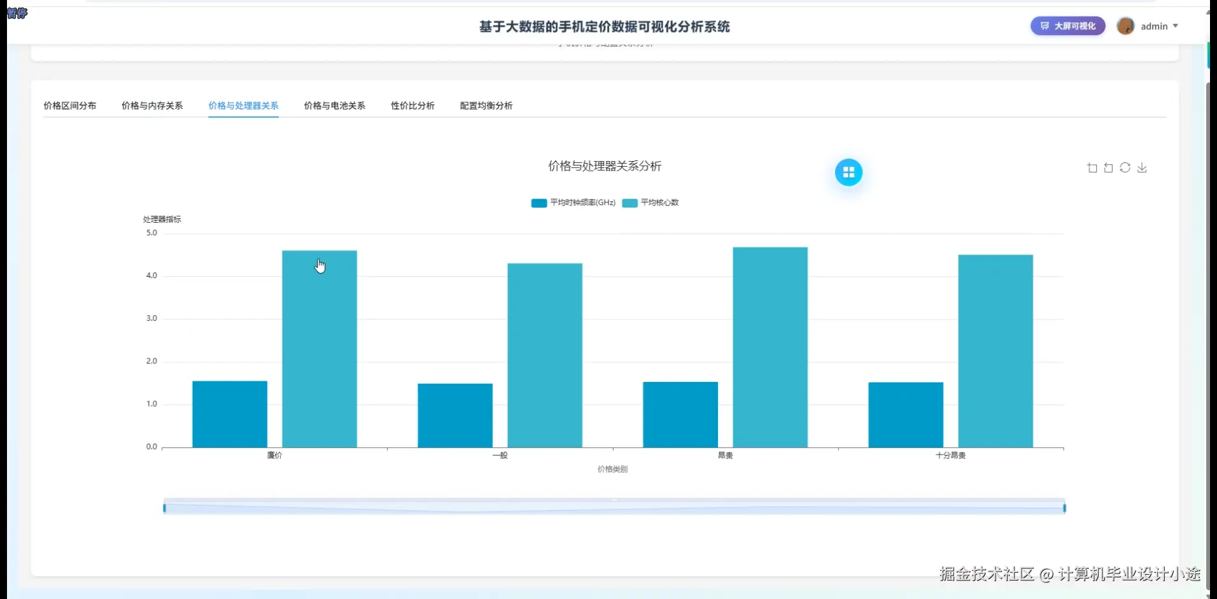Click the 十分昂贵 clock frequency bar
The height and width of the screenshot is (599, 1217).
[x=906, y=415]
